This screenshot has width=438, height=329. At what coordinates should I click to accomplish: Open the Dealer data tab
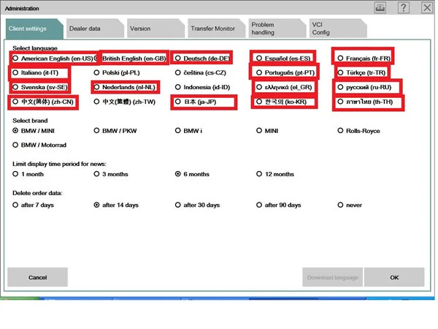click(x=95, y=29)
